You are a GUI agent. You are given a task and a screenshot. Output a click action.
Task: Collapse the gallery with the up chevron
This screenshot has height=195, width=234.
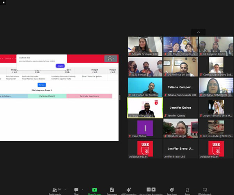point(199,32)
